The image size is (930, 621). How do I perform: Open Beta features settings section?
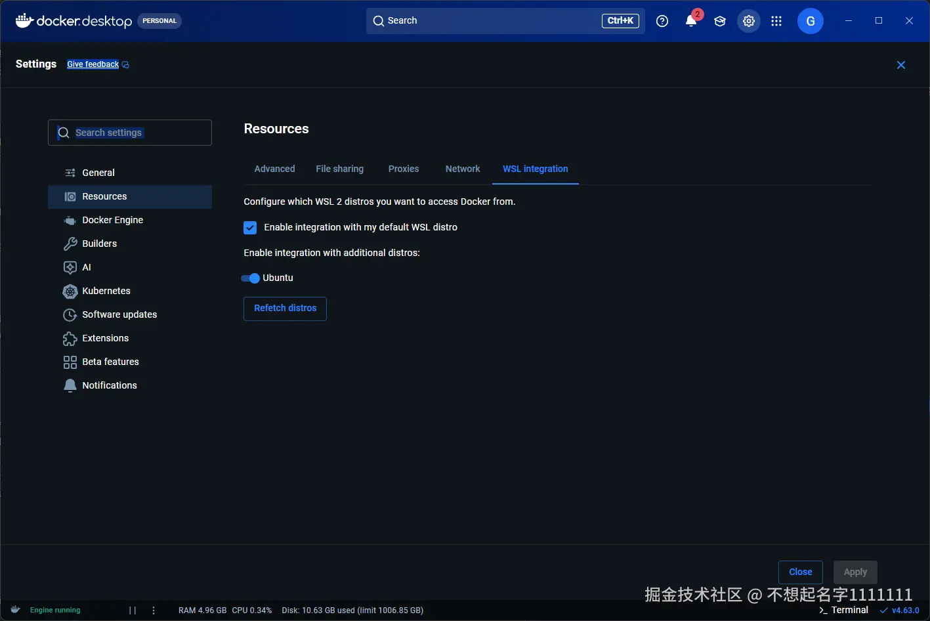click(130, 362)
